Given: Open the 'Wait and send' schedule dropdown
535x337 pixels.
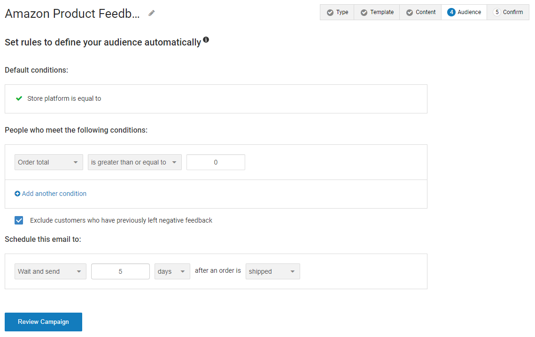Looking at the screenshot, I should click(x=50, y=271).
